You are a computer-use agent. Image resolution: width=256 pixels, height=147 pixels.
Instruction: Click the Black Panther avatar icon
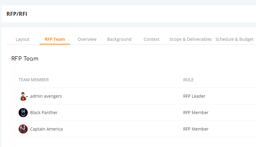pos(23,113)
